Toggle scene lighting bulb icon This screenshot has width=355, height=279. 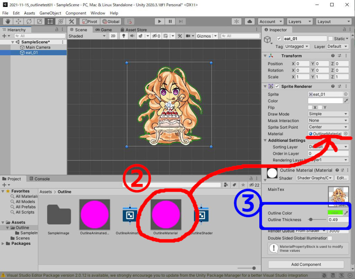pyautogui.click(x=124, y=36)
